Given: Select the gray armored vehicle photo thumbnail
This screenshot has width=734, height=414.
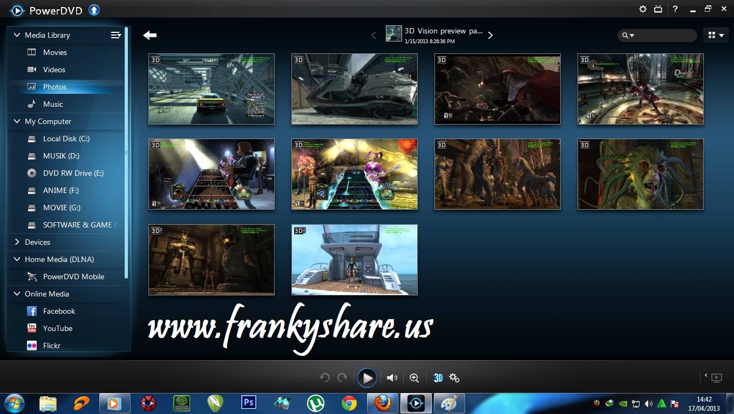Looking at the screenshot, I should coord(355,89).
